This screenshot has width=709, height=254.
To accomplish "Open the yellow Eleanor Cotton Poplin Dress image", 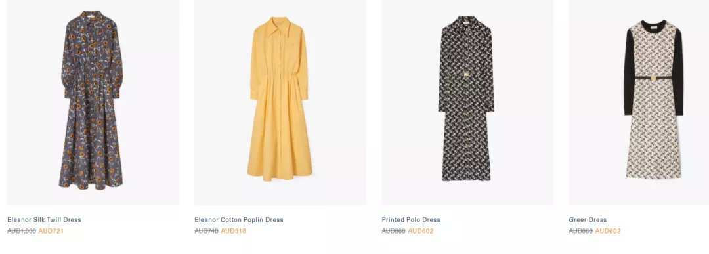I will (280, 102).
